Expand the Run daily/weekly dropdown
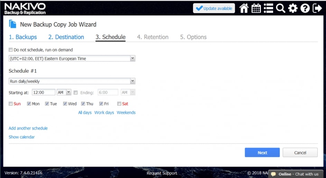This screenshot has width=326, height=178. click(x=72, y=81)
